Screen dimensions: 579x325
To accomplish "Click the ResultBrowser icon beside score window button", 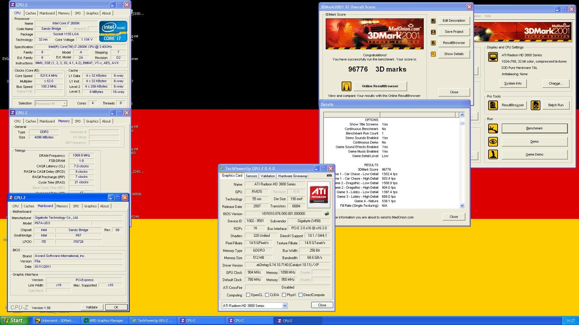I will click(433, 43).
